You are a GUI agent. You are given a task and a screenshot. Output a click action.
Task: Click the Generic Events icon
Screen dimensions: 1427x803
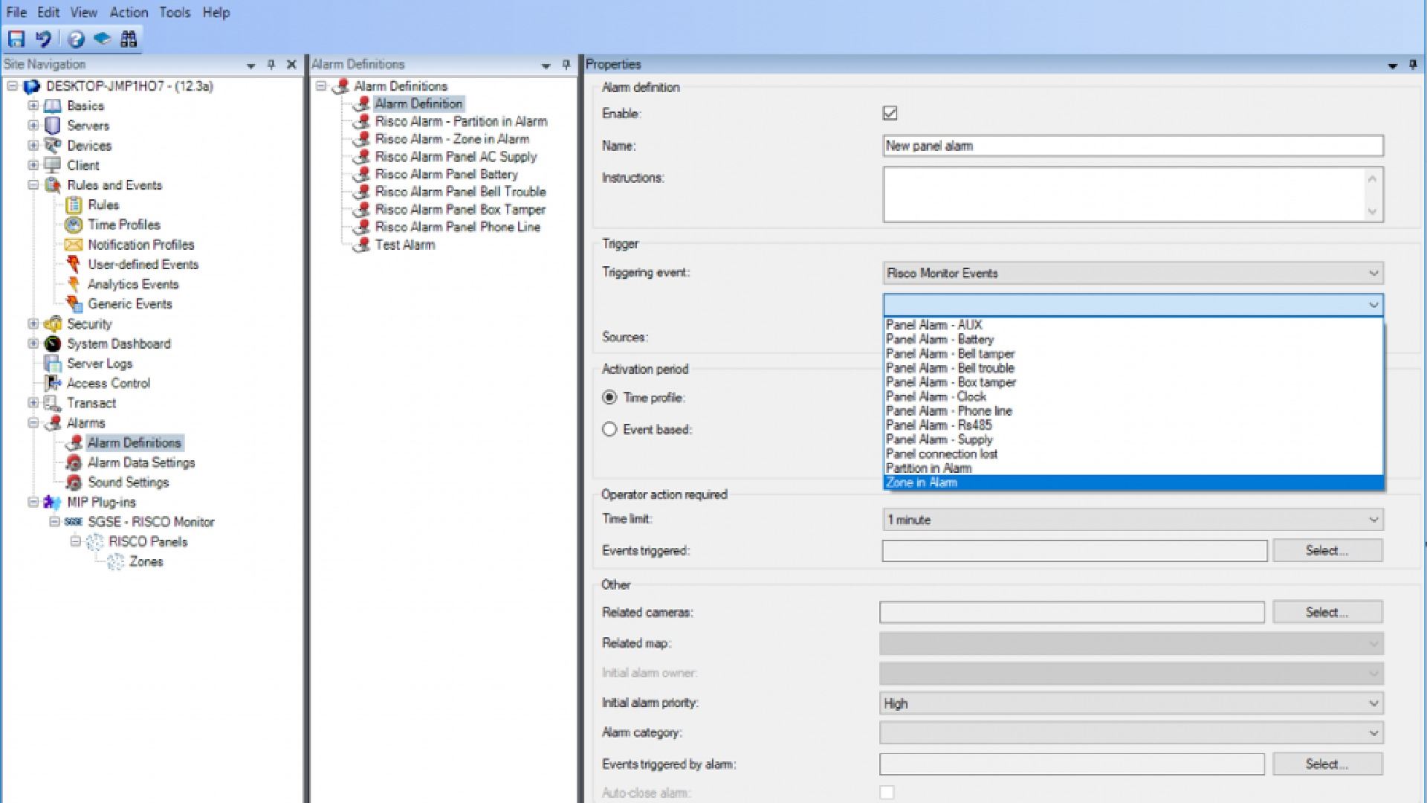(x=74, y=304)
